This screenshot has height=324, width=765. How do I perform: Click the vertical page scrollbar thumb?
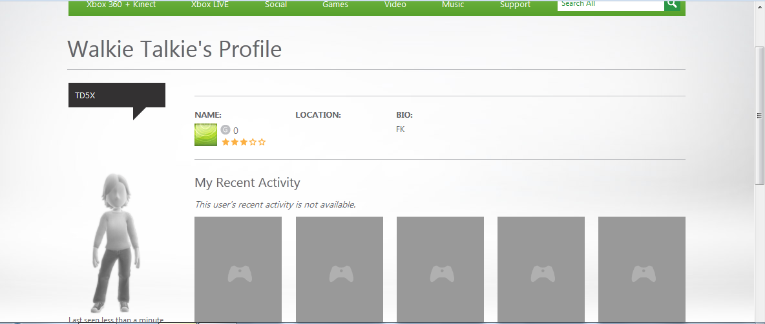pyautogui.click(x=759, y=116)
